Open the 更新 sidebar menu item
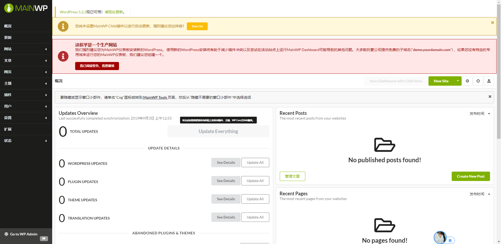The width and height of the screenshot is (501, 244). [x=26, y=37]
